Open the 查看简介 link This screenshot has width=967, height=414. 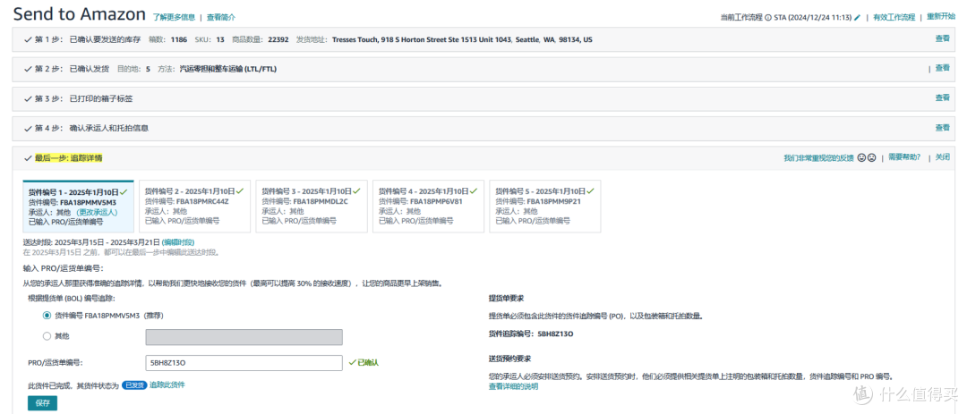(221, 17)
